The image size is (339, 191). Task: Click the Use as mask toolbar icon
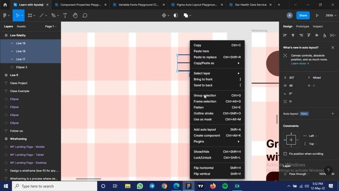pyautogui.click(x=175, y=15)
